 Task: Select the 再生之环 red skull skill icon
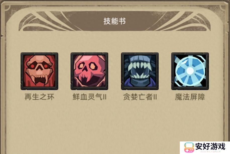tap(39, 71)
